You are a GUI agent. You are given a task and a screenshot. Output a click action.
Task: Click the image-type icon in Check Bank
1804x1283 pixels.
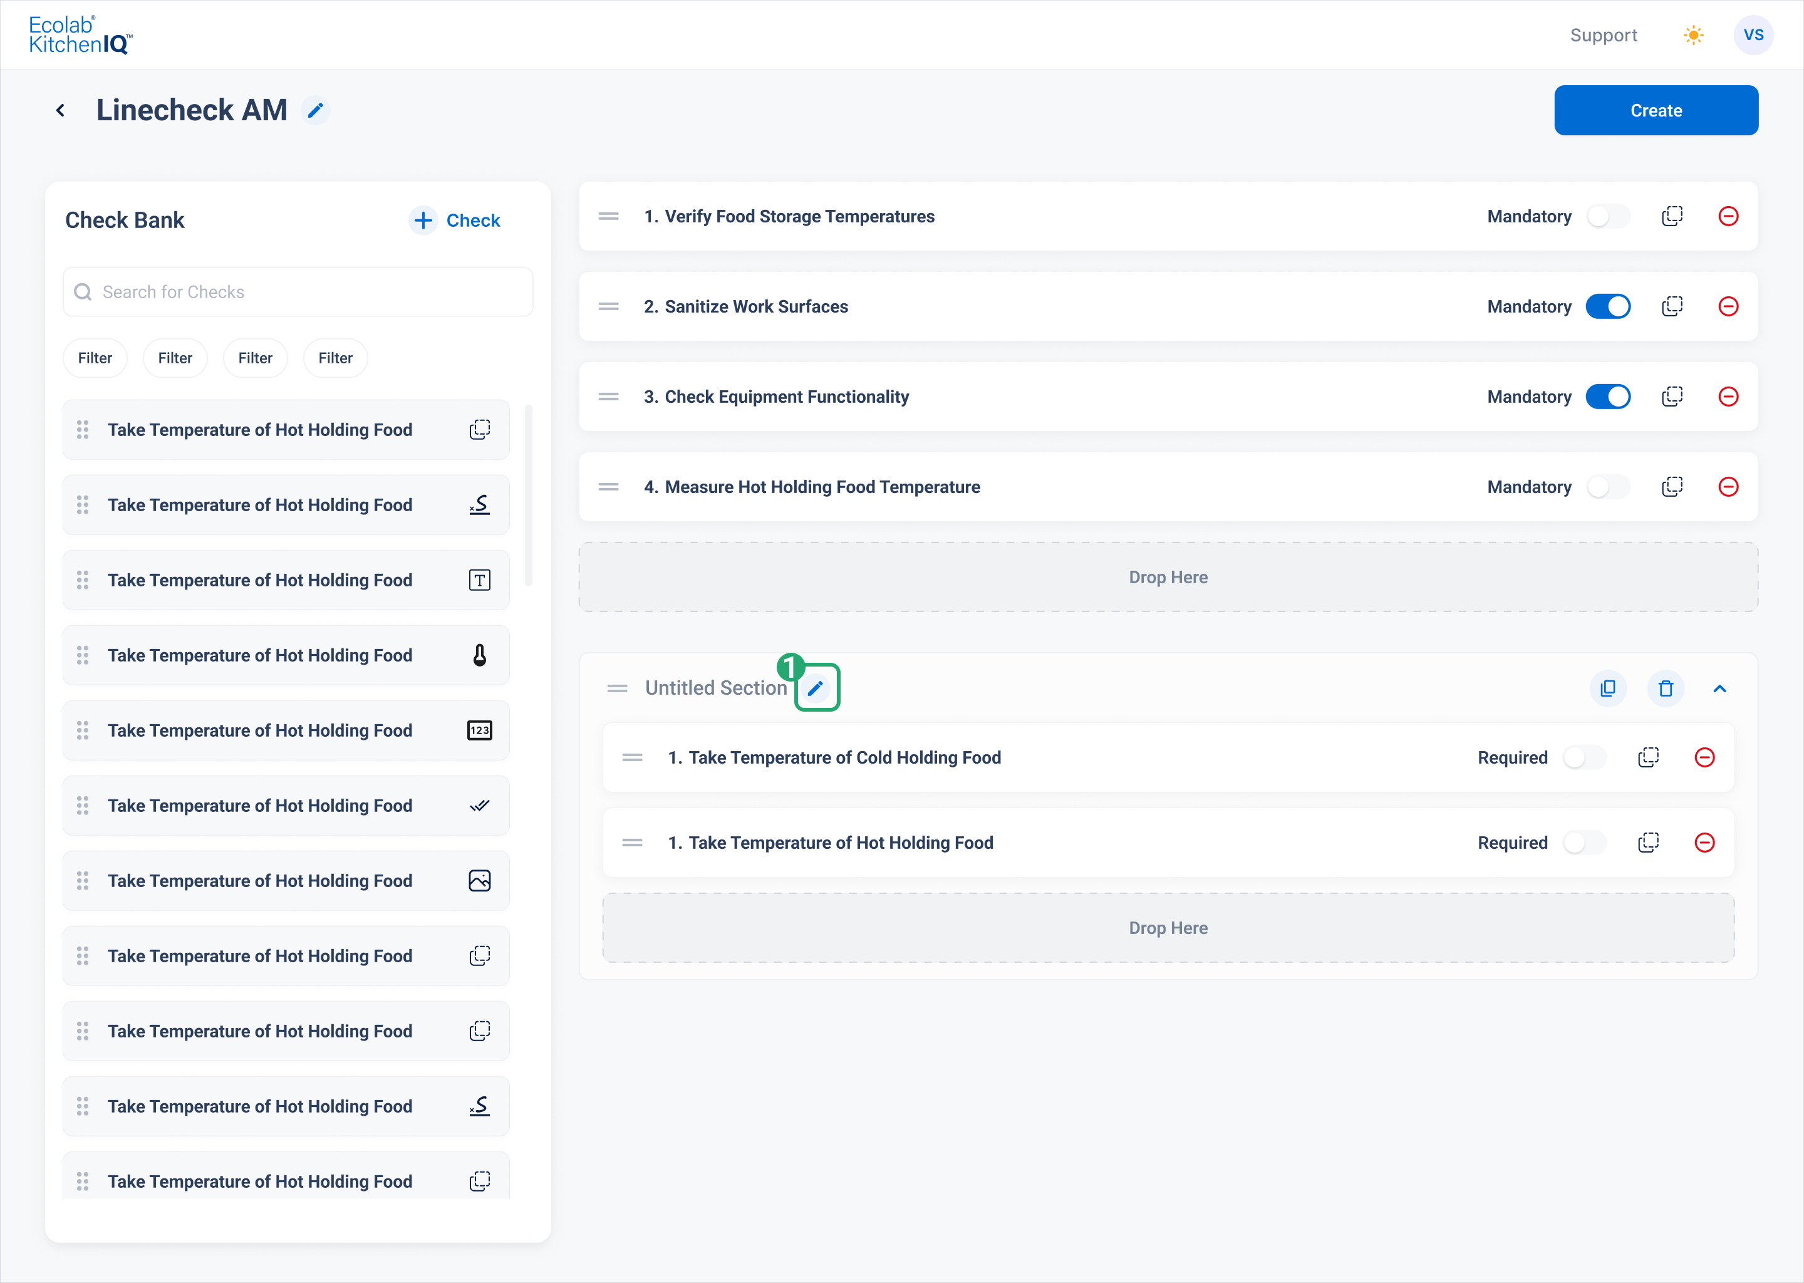[x=479, y=881]
